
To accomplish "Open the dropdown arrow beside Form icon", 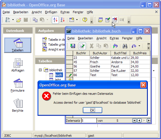I will point(77,20).
